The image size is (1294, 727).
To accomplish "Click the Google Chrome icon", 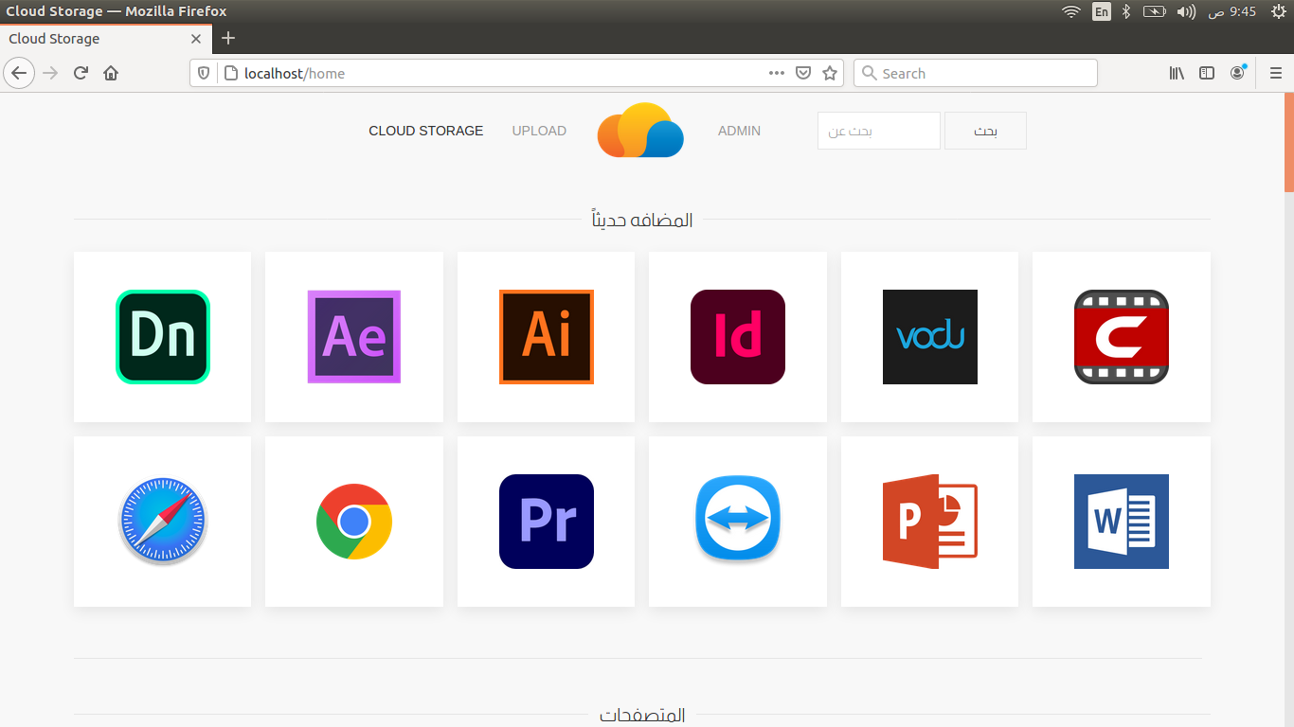I will pyautogui.click(x=354, y=522).
